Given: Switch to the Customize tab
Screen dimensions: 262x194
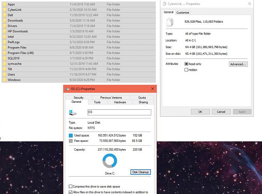Looking at the screenshot, I should (183, 13).
